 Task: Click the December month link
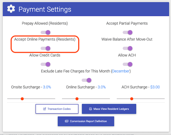[121, 71]
